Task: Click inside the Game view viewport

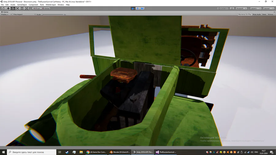Action: [x=138, y=81]
